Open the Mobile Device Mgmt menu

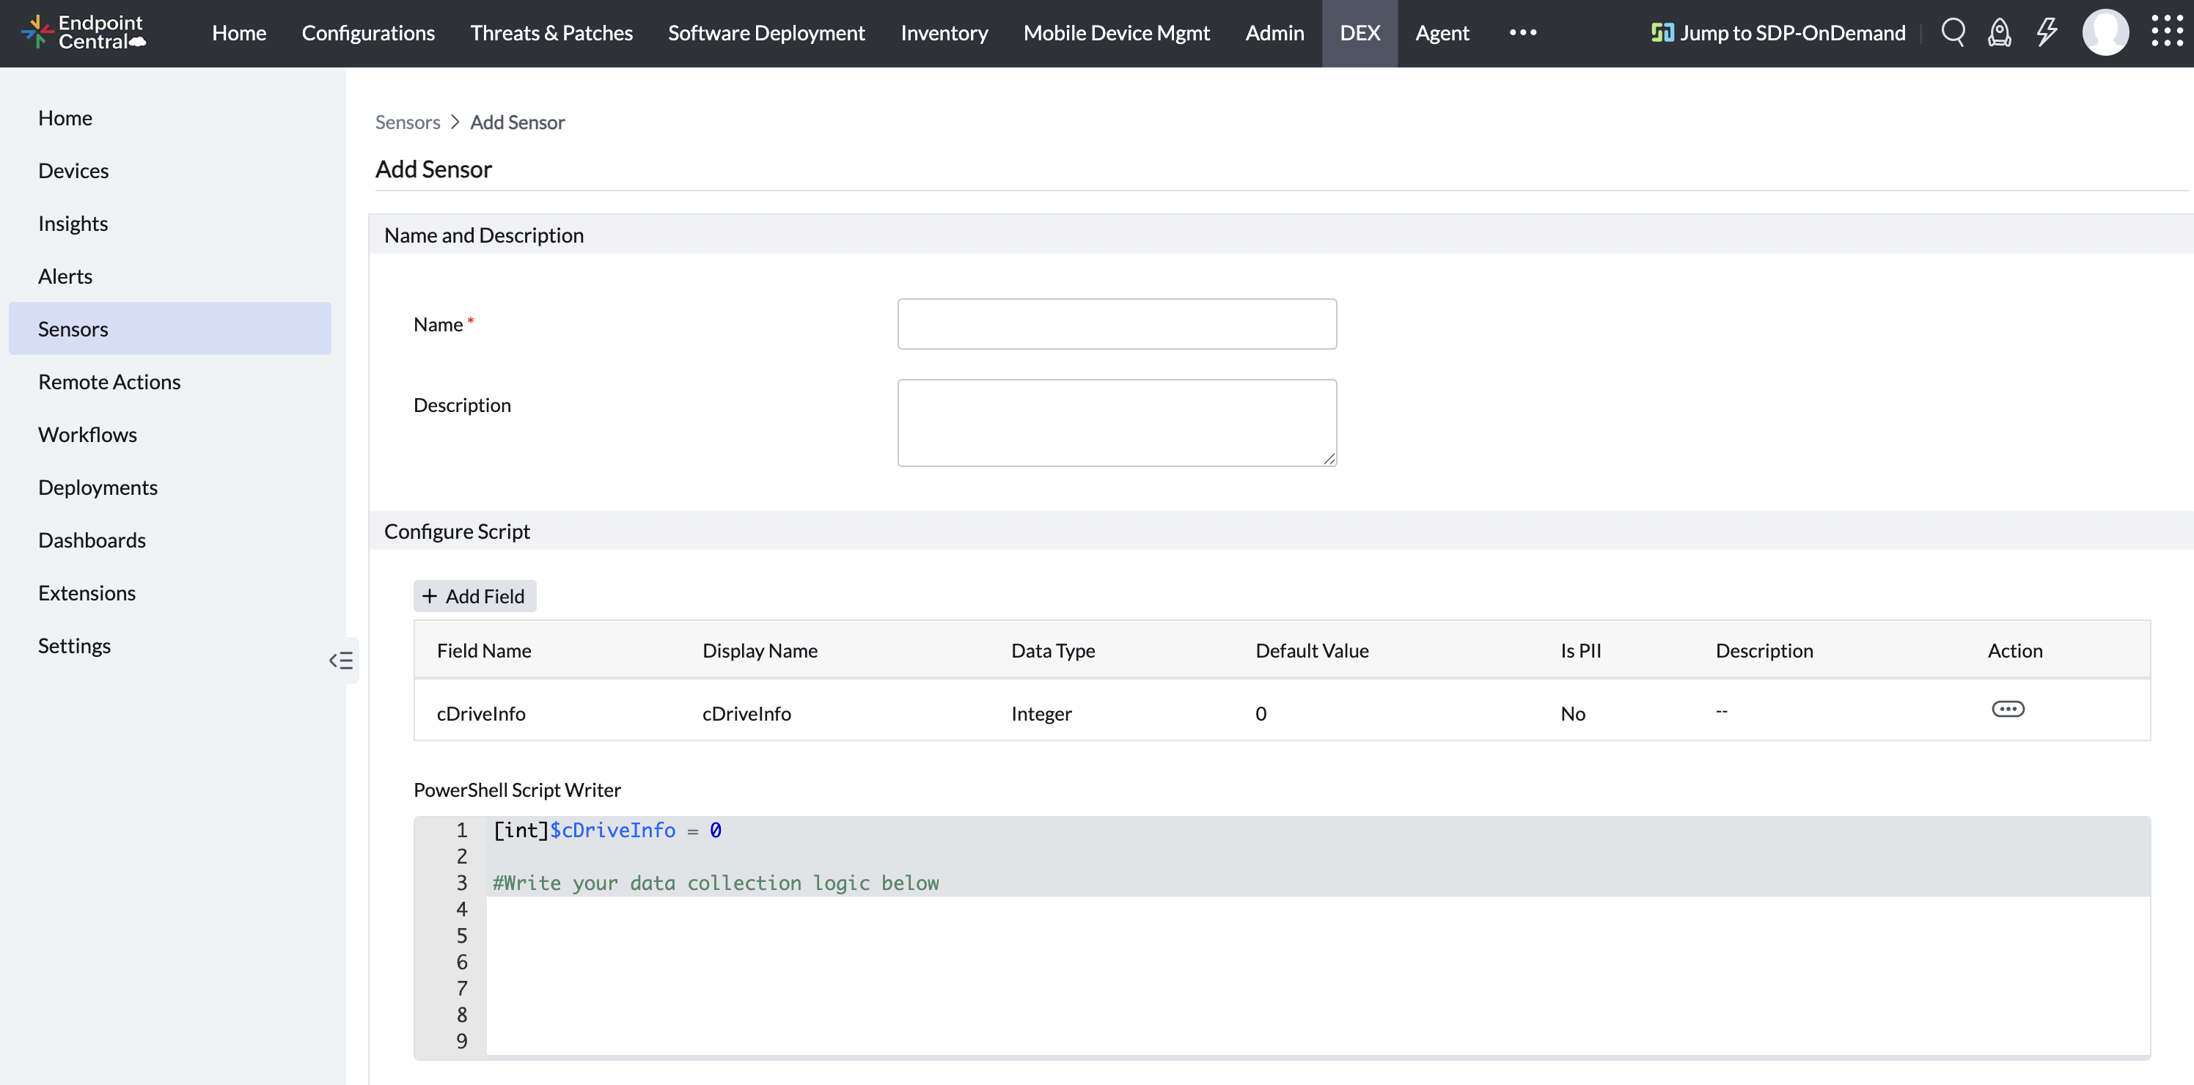point(1116,33)
